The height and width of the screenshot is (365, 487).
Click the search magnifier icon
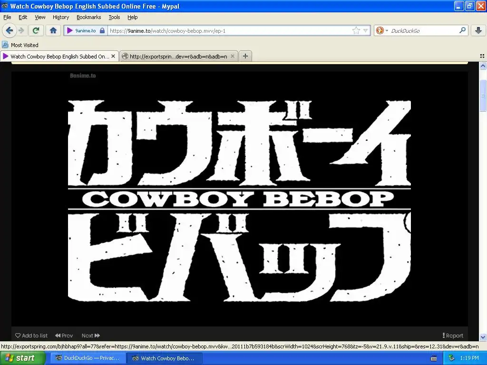[462, 30]
